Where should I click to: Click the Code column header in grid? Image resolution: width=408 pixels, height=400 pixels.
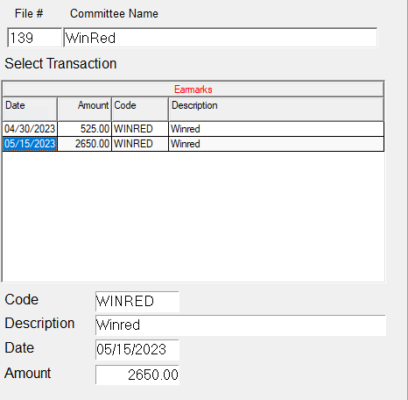[140, 109]
